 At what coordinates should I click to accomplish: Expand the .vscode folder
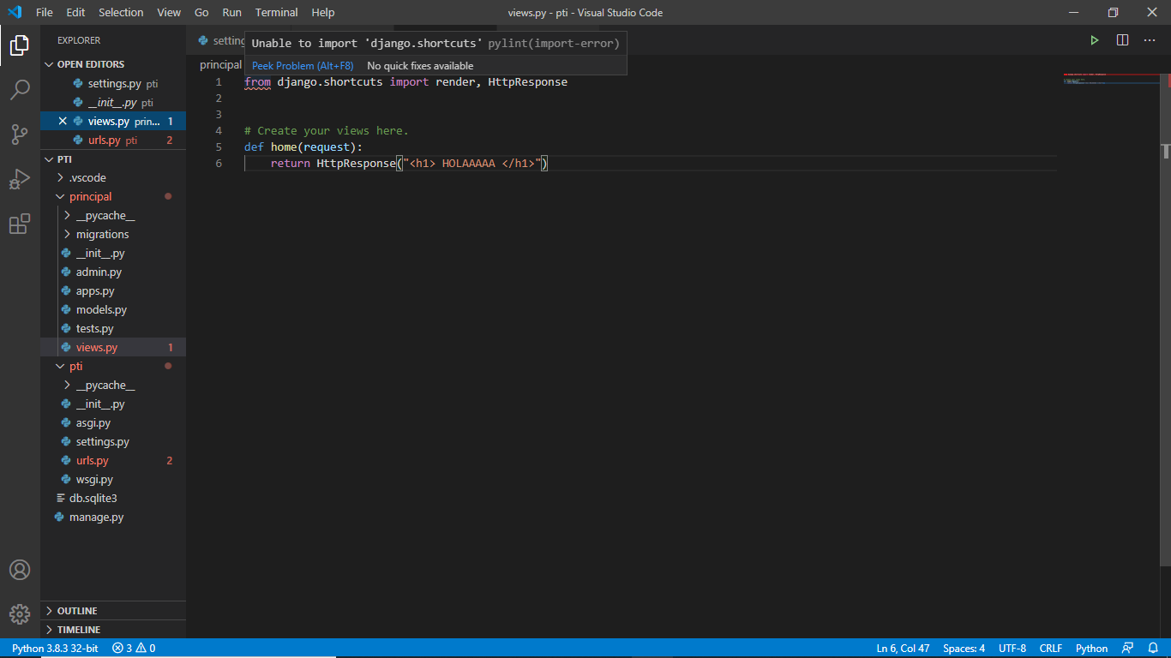[113, 177]
